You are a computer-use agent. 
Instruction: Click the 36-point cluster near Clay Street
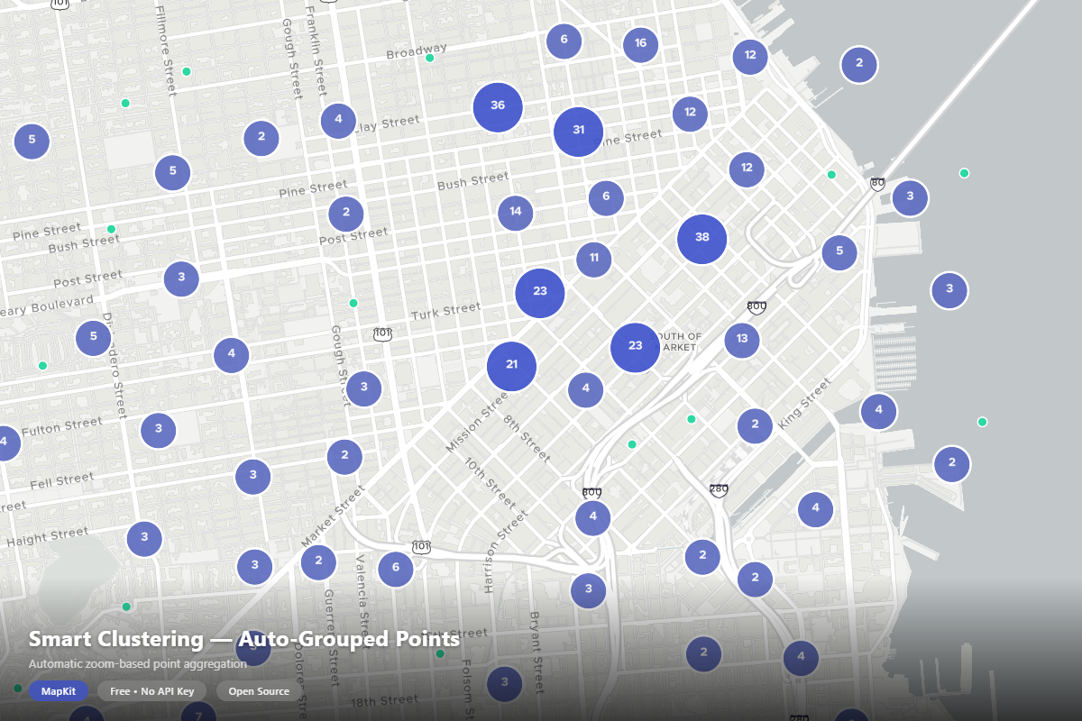coord(498,106)
